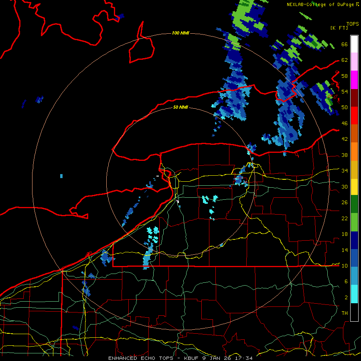This screenshot has width=361, height=361.
Task: Click the '18' legend value
Action: coord(345,234)
